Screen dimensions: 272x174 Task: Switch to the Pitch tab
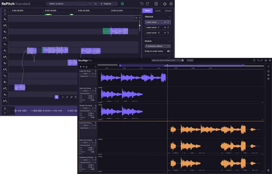pos(147,11)
